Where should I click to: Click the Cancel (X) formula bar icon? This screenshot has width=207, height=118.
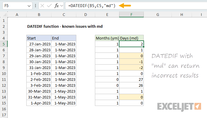point(42,6)
